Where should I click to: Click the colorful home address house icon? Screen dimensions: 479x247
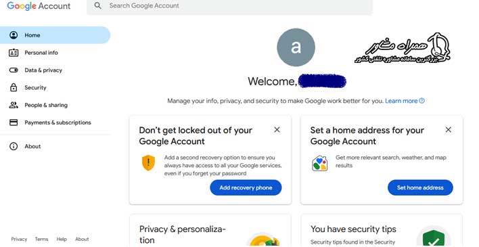[319, 163]
